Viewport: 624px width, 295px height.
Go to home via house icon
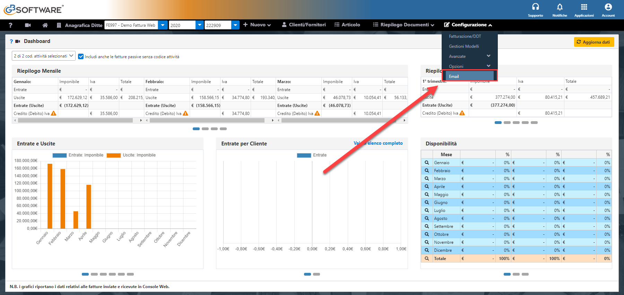(45, 25)
